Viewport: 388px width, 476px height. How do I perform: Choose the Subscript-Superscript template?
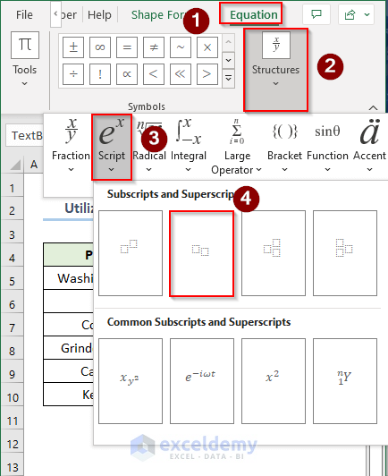click(274, 253)
